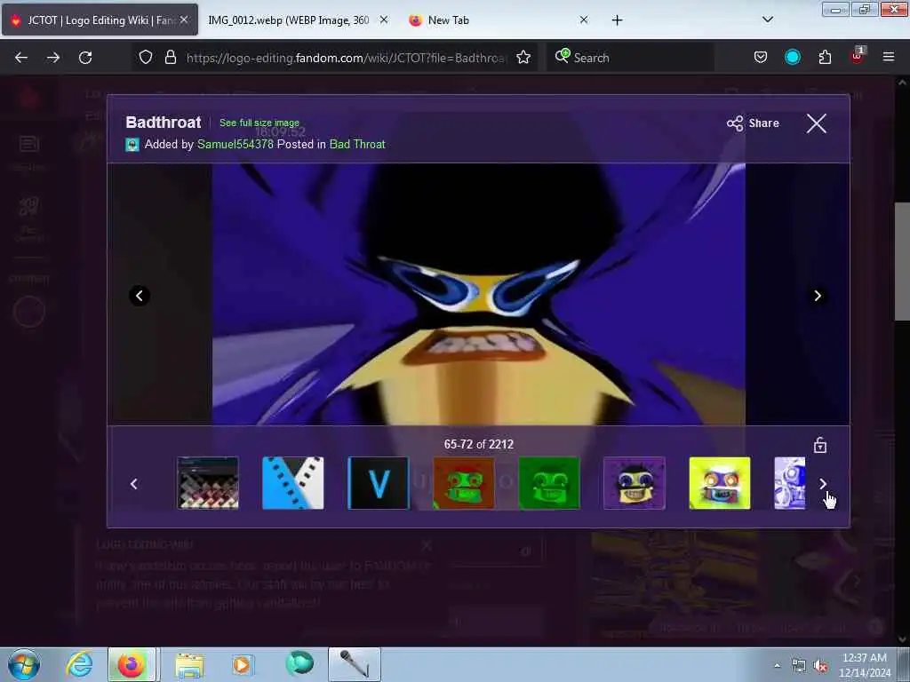Click the main Badthroat image
The height and width of the screenshot is (682, 910).
(478, 294)
